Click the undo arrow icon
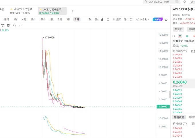Image resolution: width=195 pixels, height=138 pixels. pyautogui.click(x=14, y=25)
